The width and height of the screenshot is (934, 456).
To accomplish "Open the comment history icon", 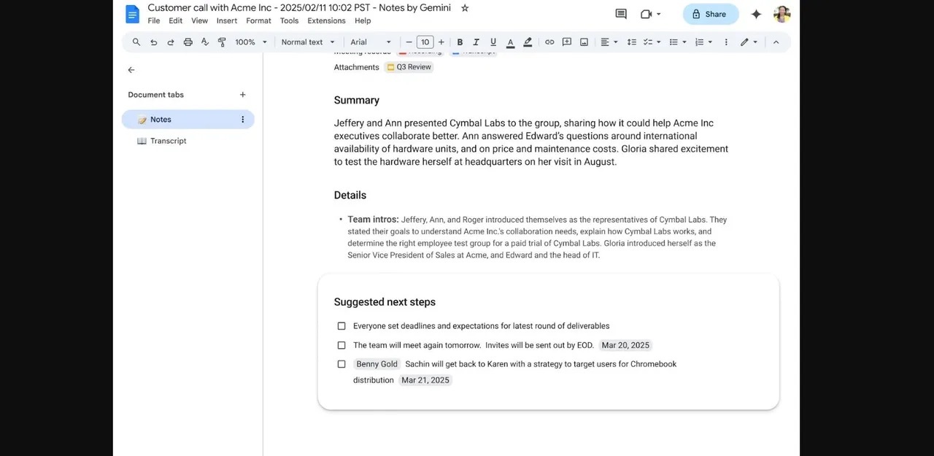I will tap(621, 14).
